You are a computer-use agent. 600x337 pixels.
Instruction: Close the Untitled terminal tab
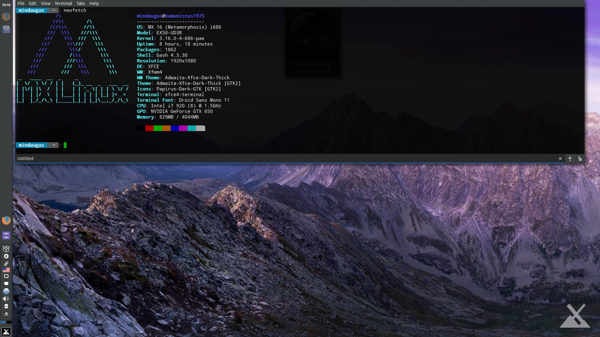[x=560, y=159]
